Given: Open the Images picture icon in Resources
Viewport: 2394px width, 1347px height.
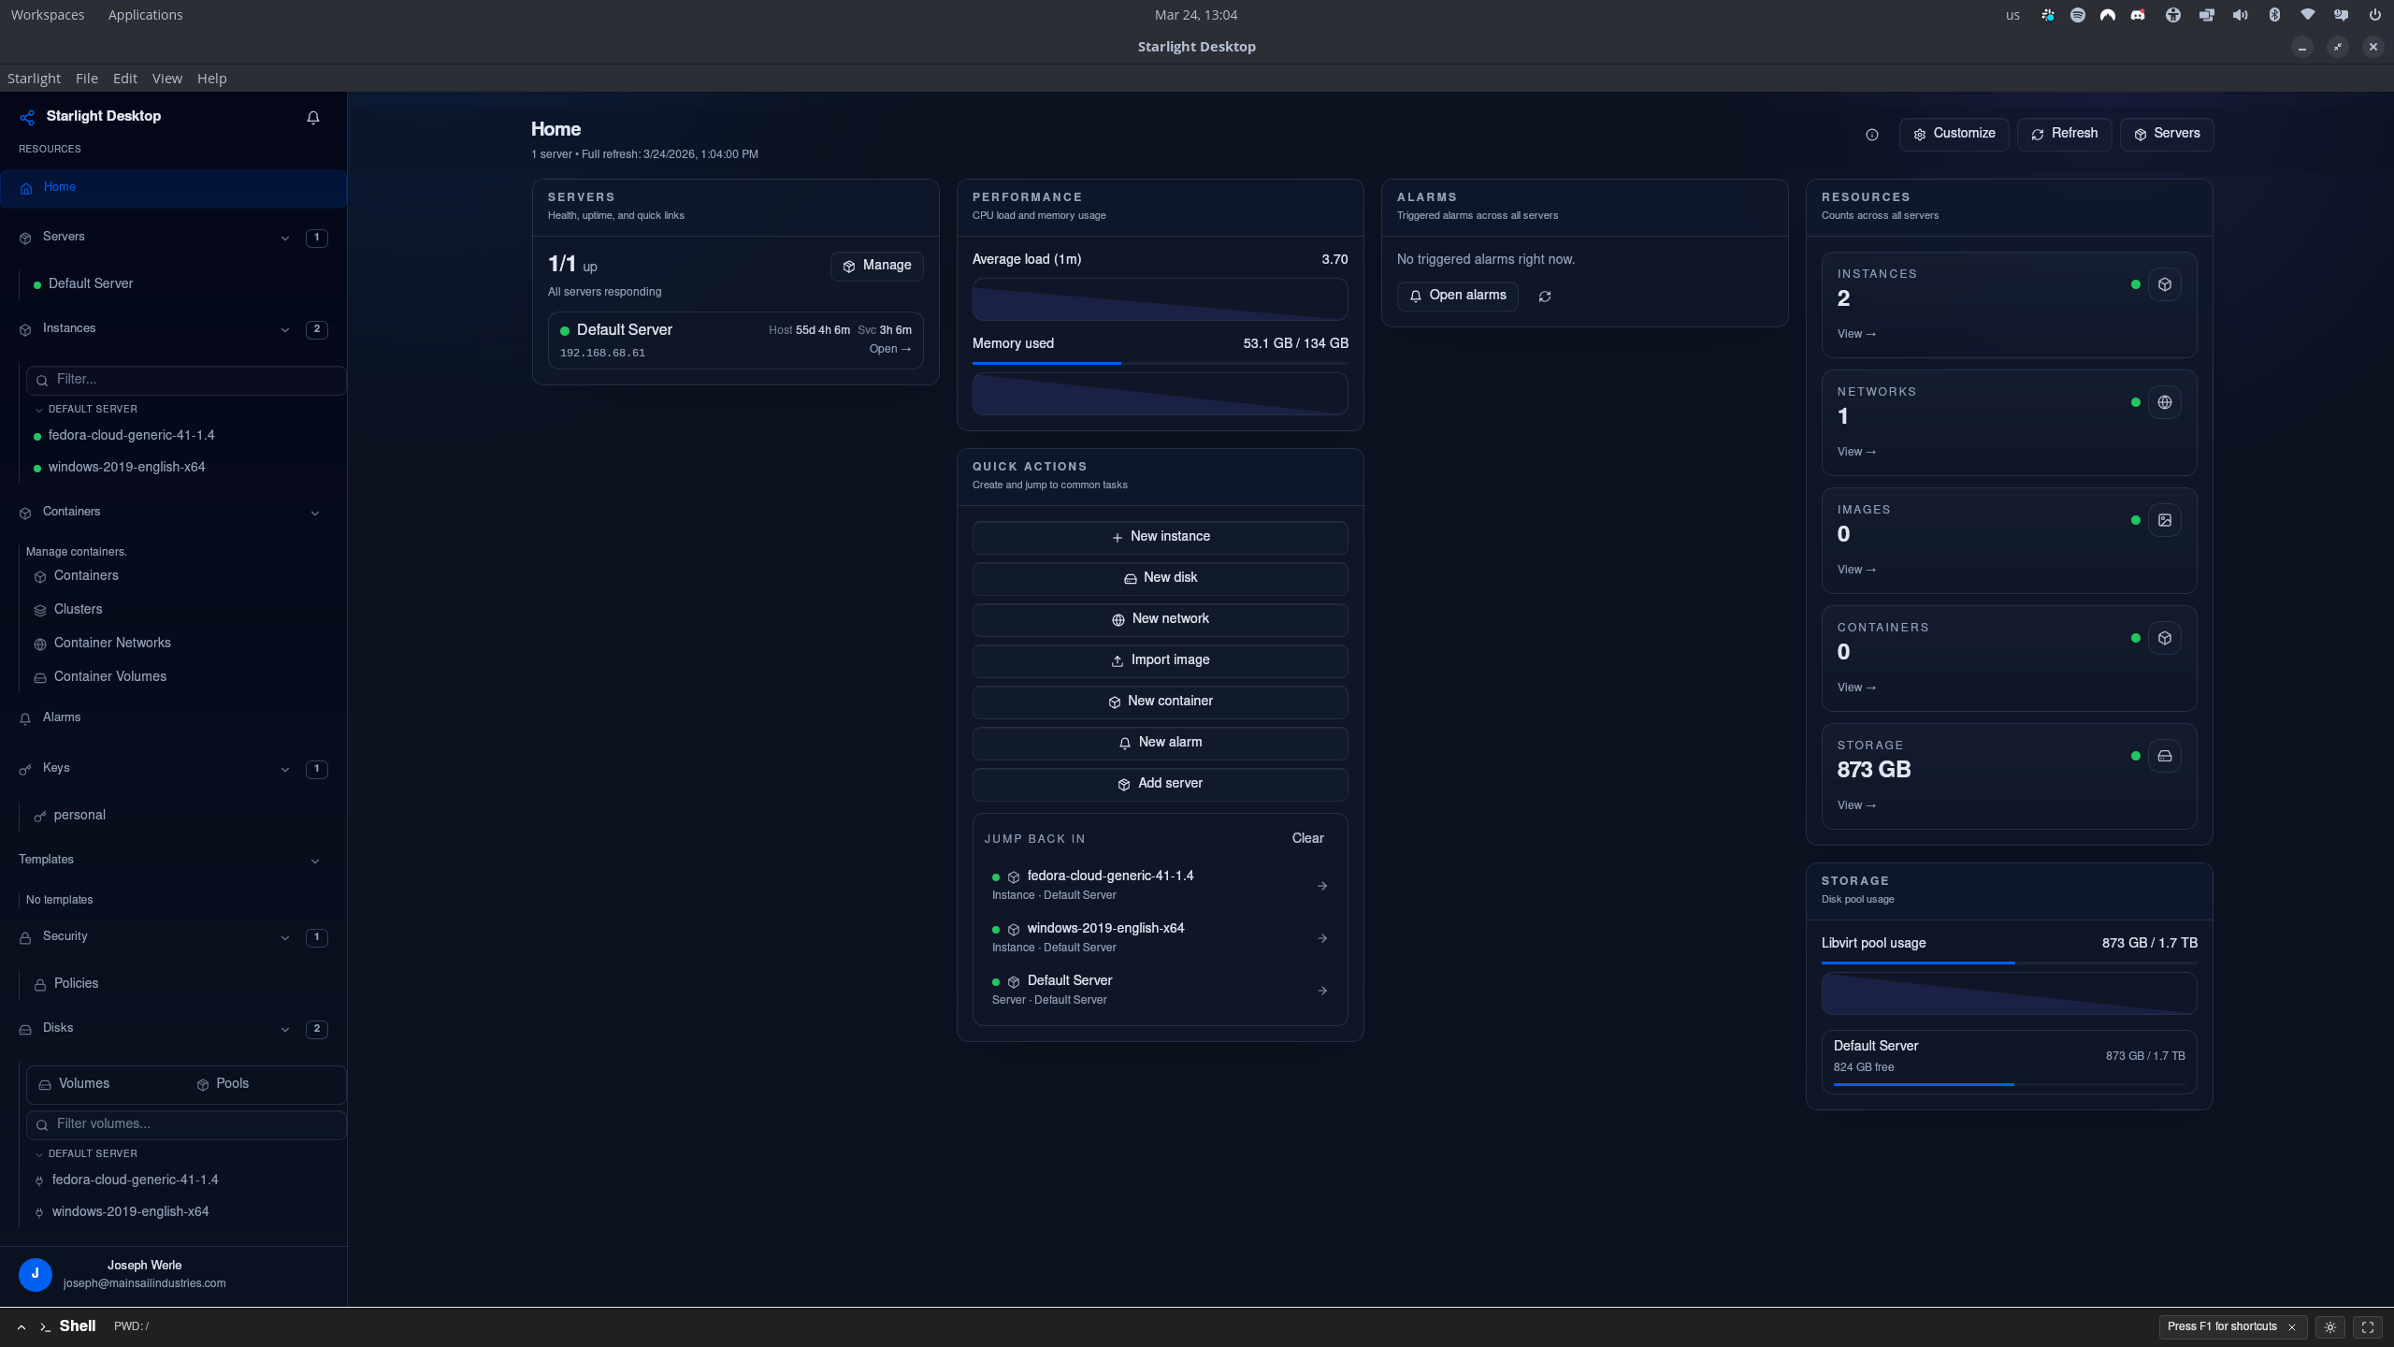Looking at the screenshot, I should click(2165, 520).
